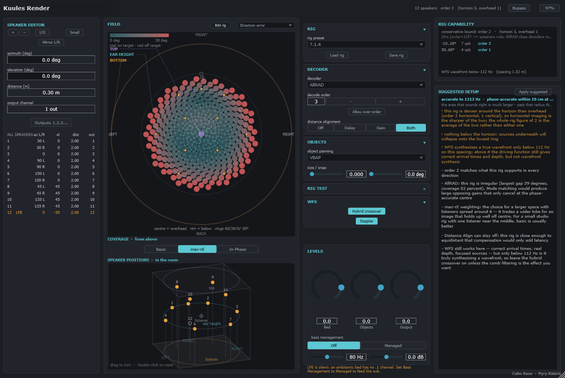Screen dimensions: 565x378
Task: Switch bass management to Managed
Action: 393,345
